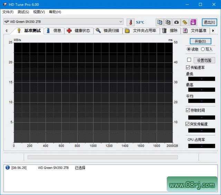
Task: Maximize the HD Tune Pro window
Action: 200,4
